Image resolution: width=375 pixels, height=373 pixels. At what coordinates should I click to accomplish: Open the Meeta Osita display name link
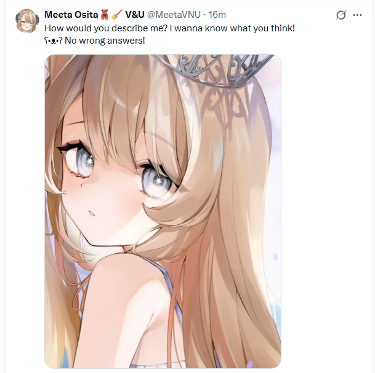pyautogui.click(x=71, y=15)
